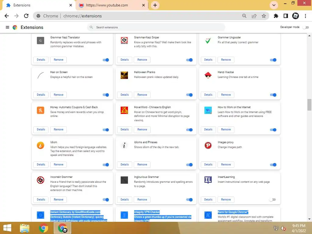The width and height of the screenshot is (312, 234).
Task: Click the Grammer Ungooder checkmark icon
Action: click(x=208, y=41)
